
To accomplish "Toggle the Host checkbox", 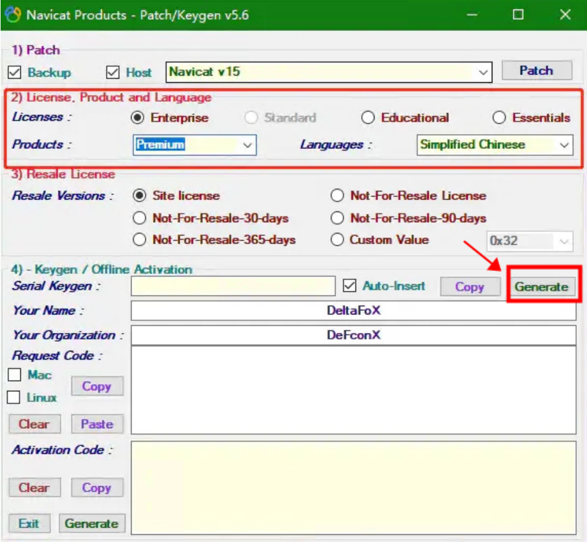I will point(113,72).
